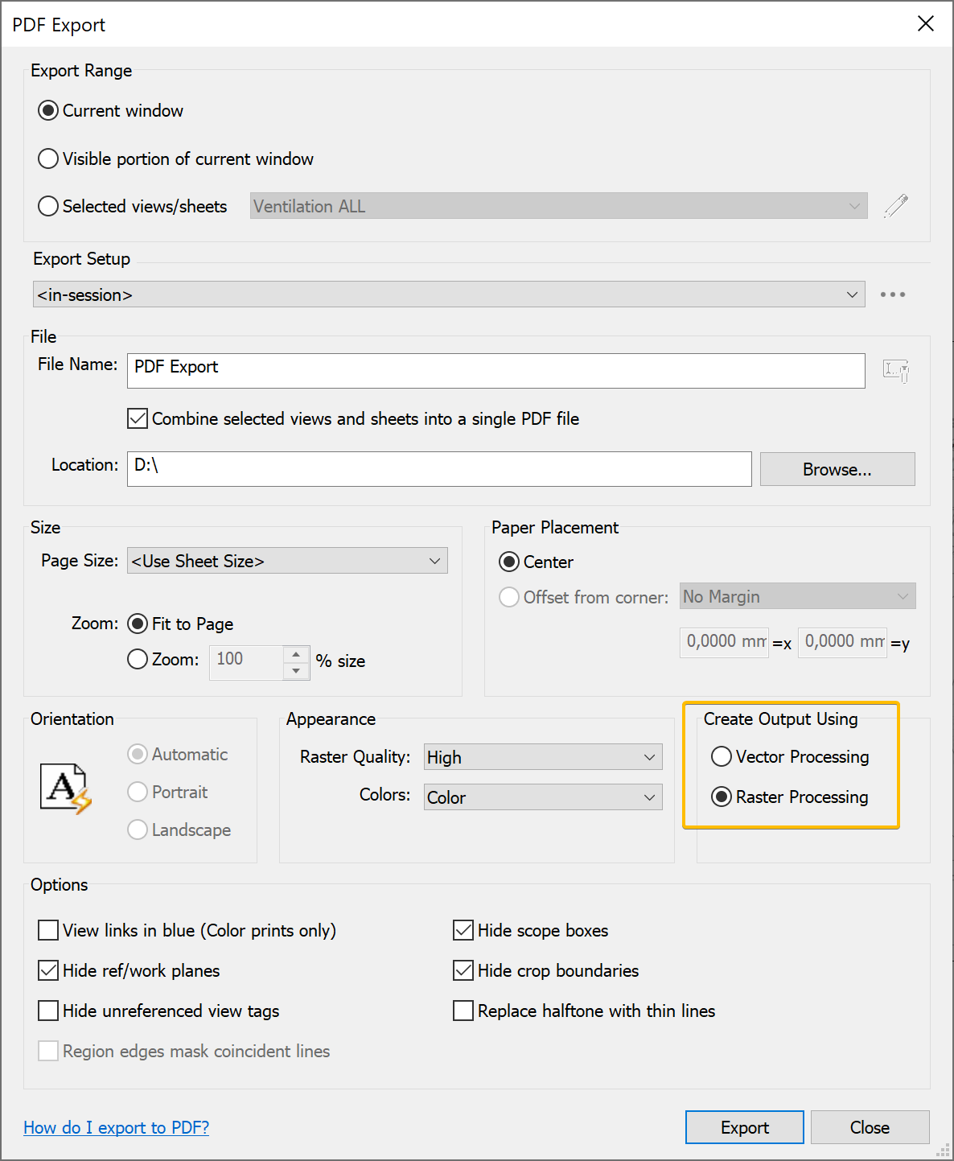Open export setup options via the ellipsis button

[x=892, y=294]
